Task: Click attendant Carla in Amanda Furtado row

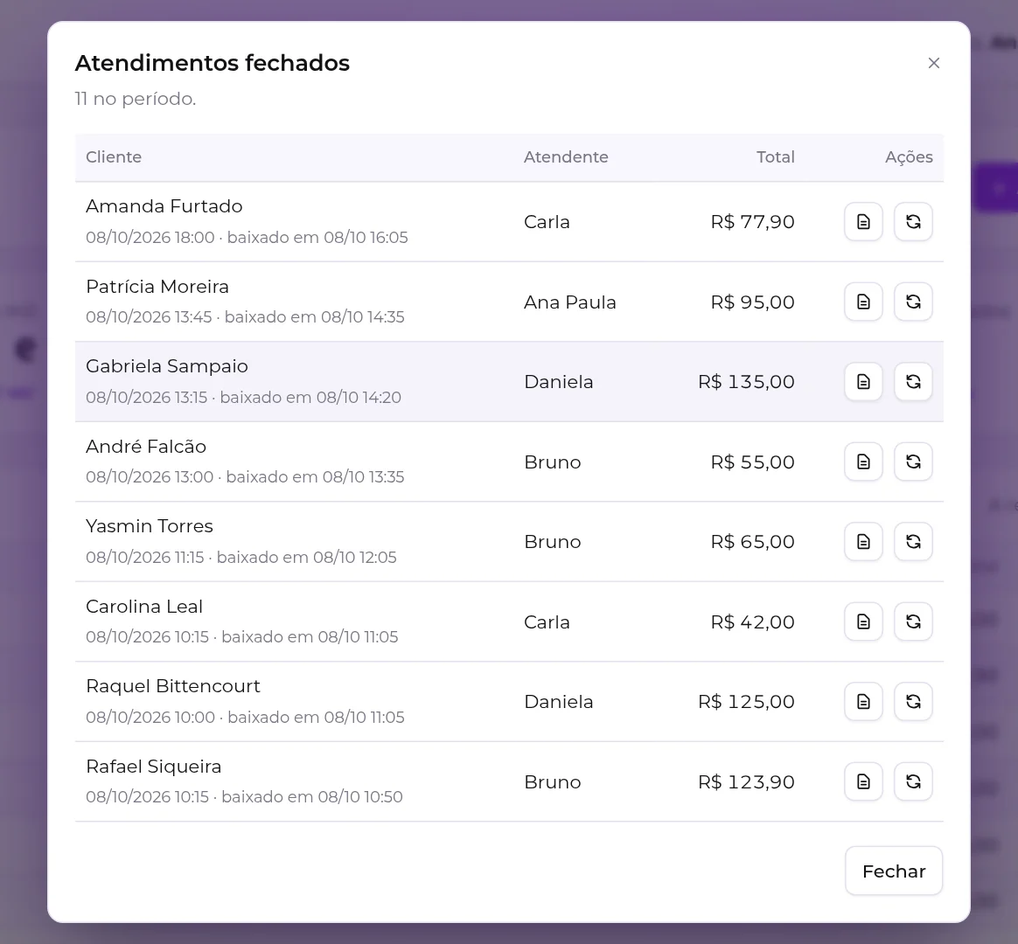Action: point(547,222)
